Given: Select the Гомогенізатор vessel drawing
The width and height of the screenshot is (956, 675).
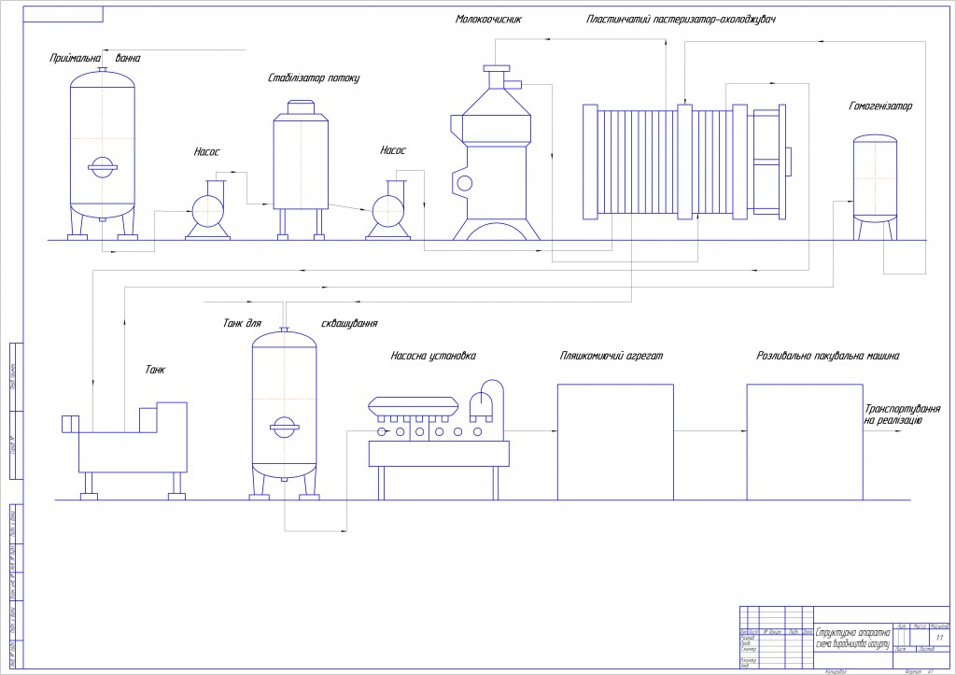Looking at the screenshot, I should coord(875,188).
